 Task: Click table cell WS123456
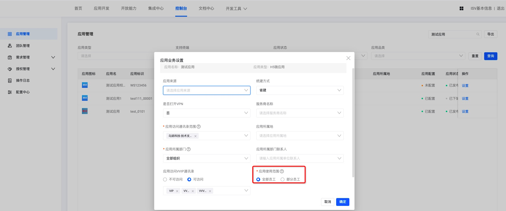[x=138, y=85]
